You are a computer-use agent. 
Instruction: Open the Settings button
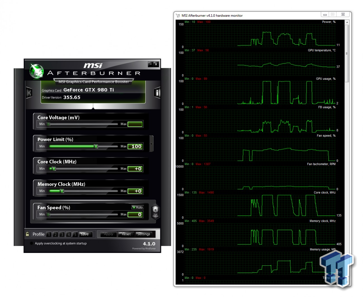tap(144, 234)
